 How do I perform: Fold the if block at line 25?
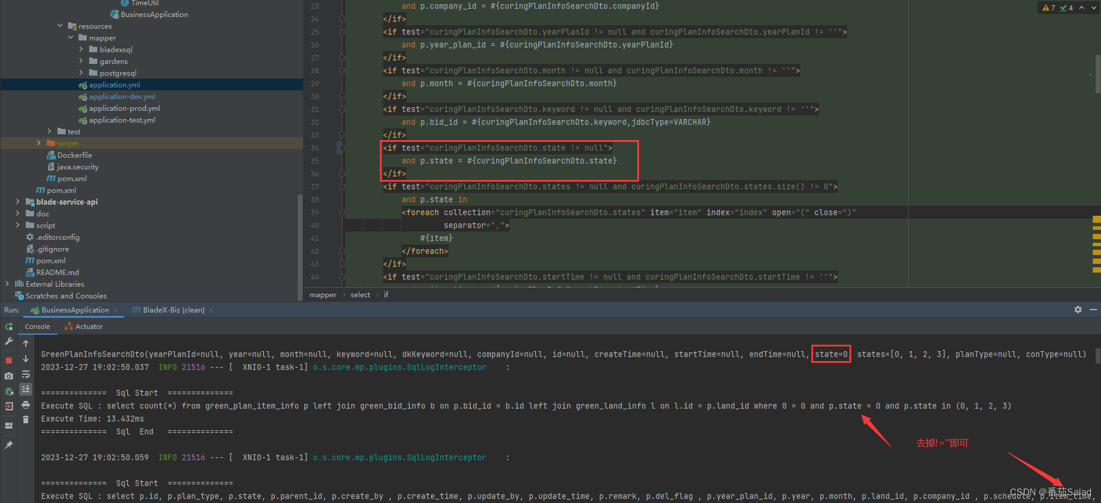click(x=341, y=32)
